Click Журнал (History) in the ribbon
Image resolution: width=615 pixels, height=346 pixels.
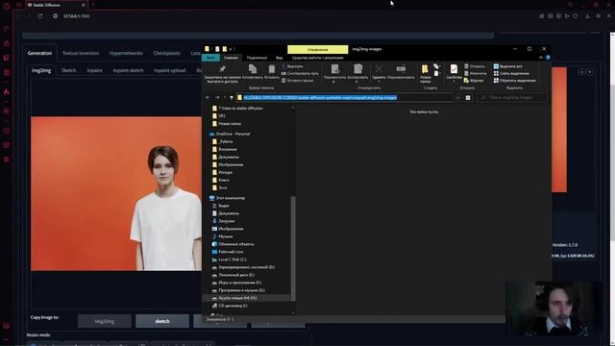[x=474, y=81]
